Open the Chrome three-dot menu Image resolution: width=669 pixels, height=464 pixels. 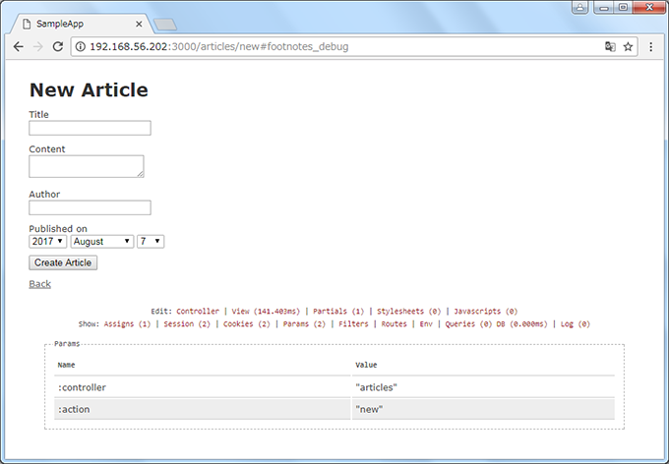coord(650,46)
